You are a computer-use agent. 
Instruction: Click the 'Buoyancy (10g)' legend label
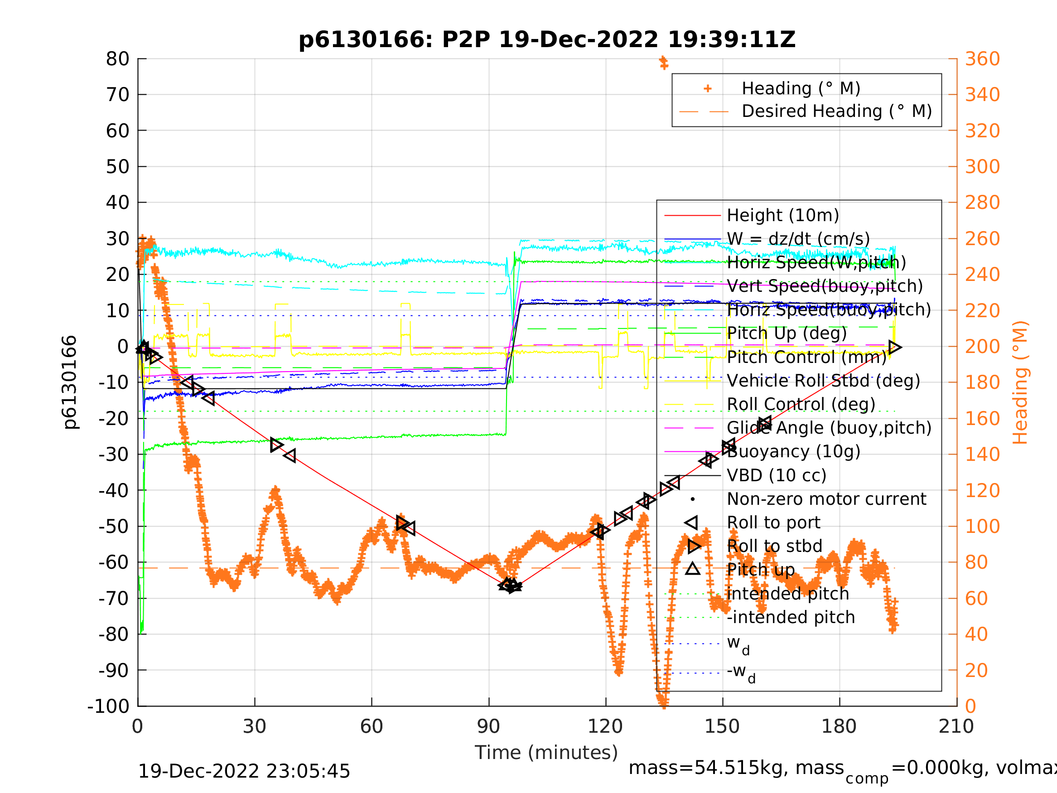[793, 451]
